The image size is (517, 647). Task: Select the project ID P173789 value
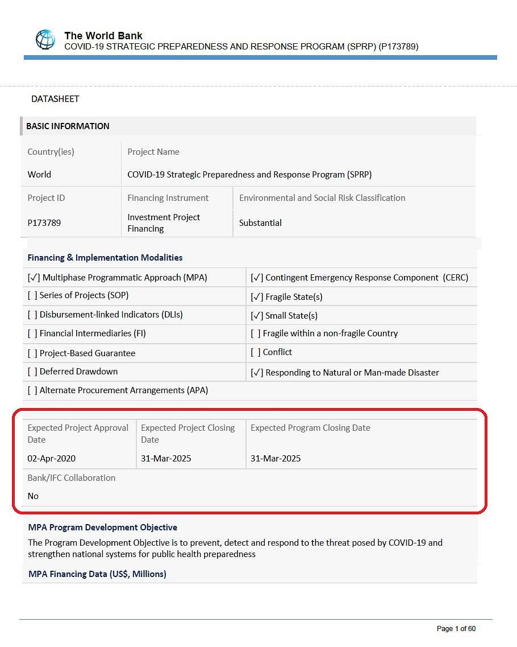44,223
